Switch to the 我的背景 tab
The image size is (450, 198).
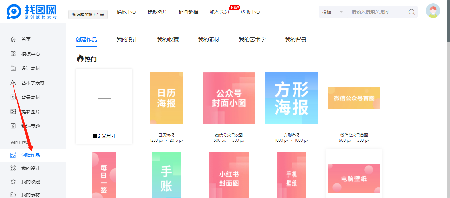point(295,40)
